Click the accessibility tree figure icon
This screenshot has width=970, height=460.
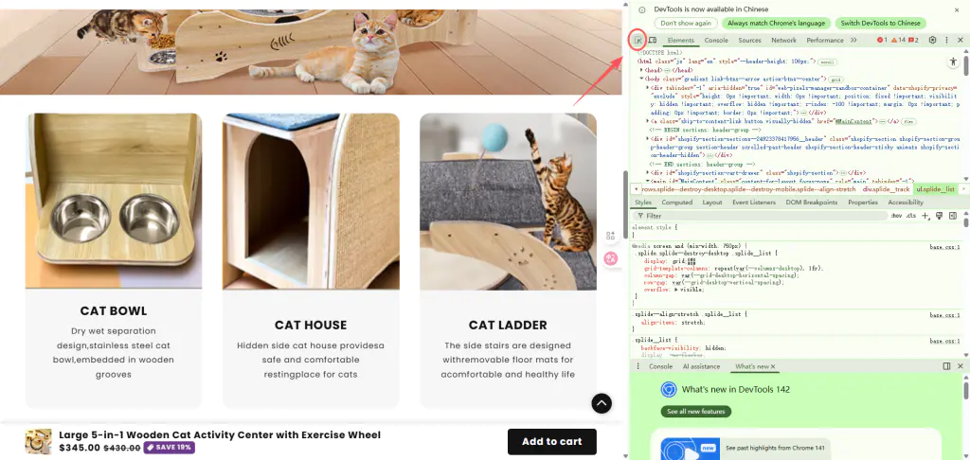coord(953,62)
